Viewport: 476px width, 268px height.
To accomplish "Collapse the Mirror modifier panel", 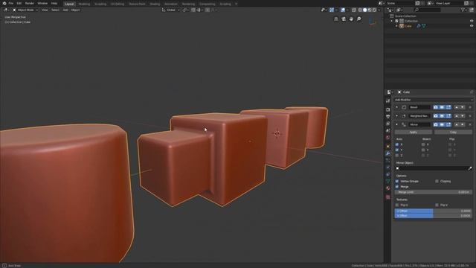I will pyautogui.click(x=396, y=124).
